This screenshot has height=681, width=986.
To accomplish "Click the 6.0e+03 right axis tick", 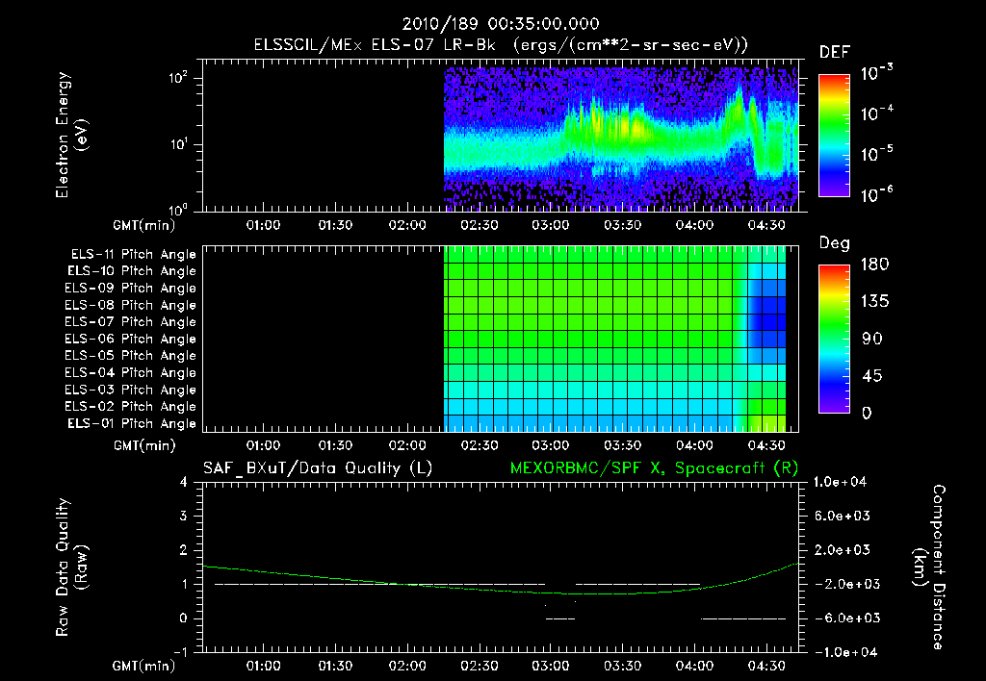I will 842,517.
